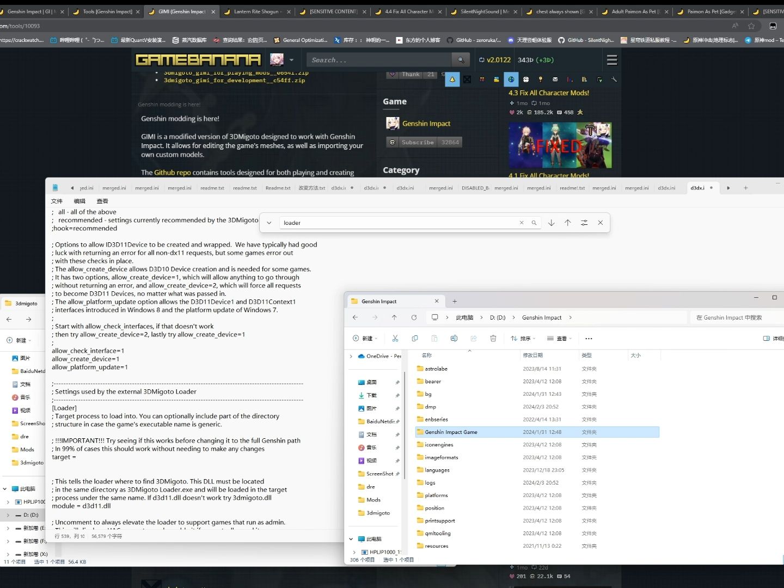Go up one folder in Genshin Impact Explorer
The height and width of the screenshot is (588, 784).
(394, 317)
